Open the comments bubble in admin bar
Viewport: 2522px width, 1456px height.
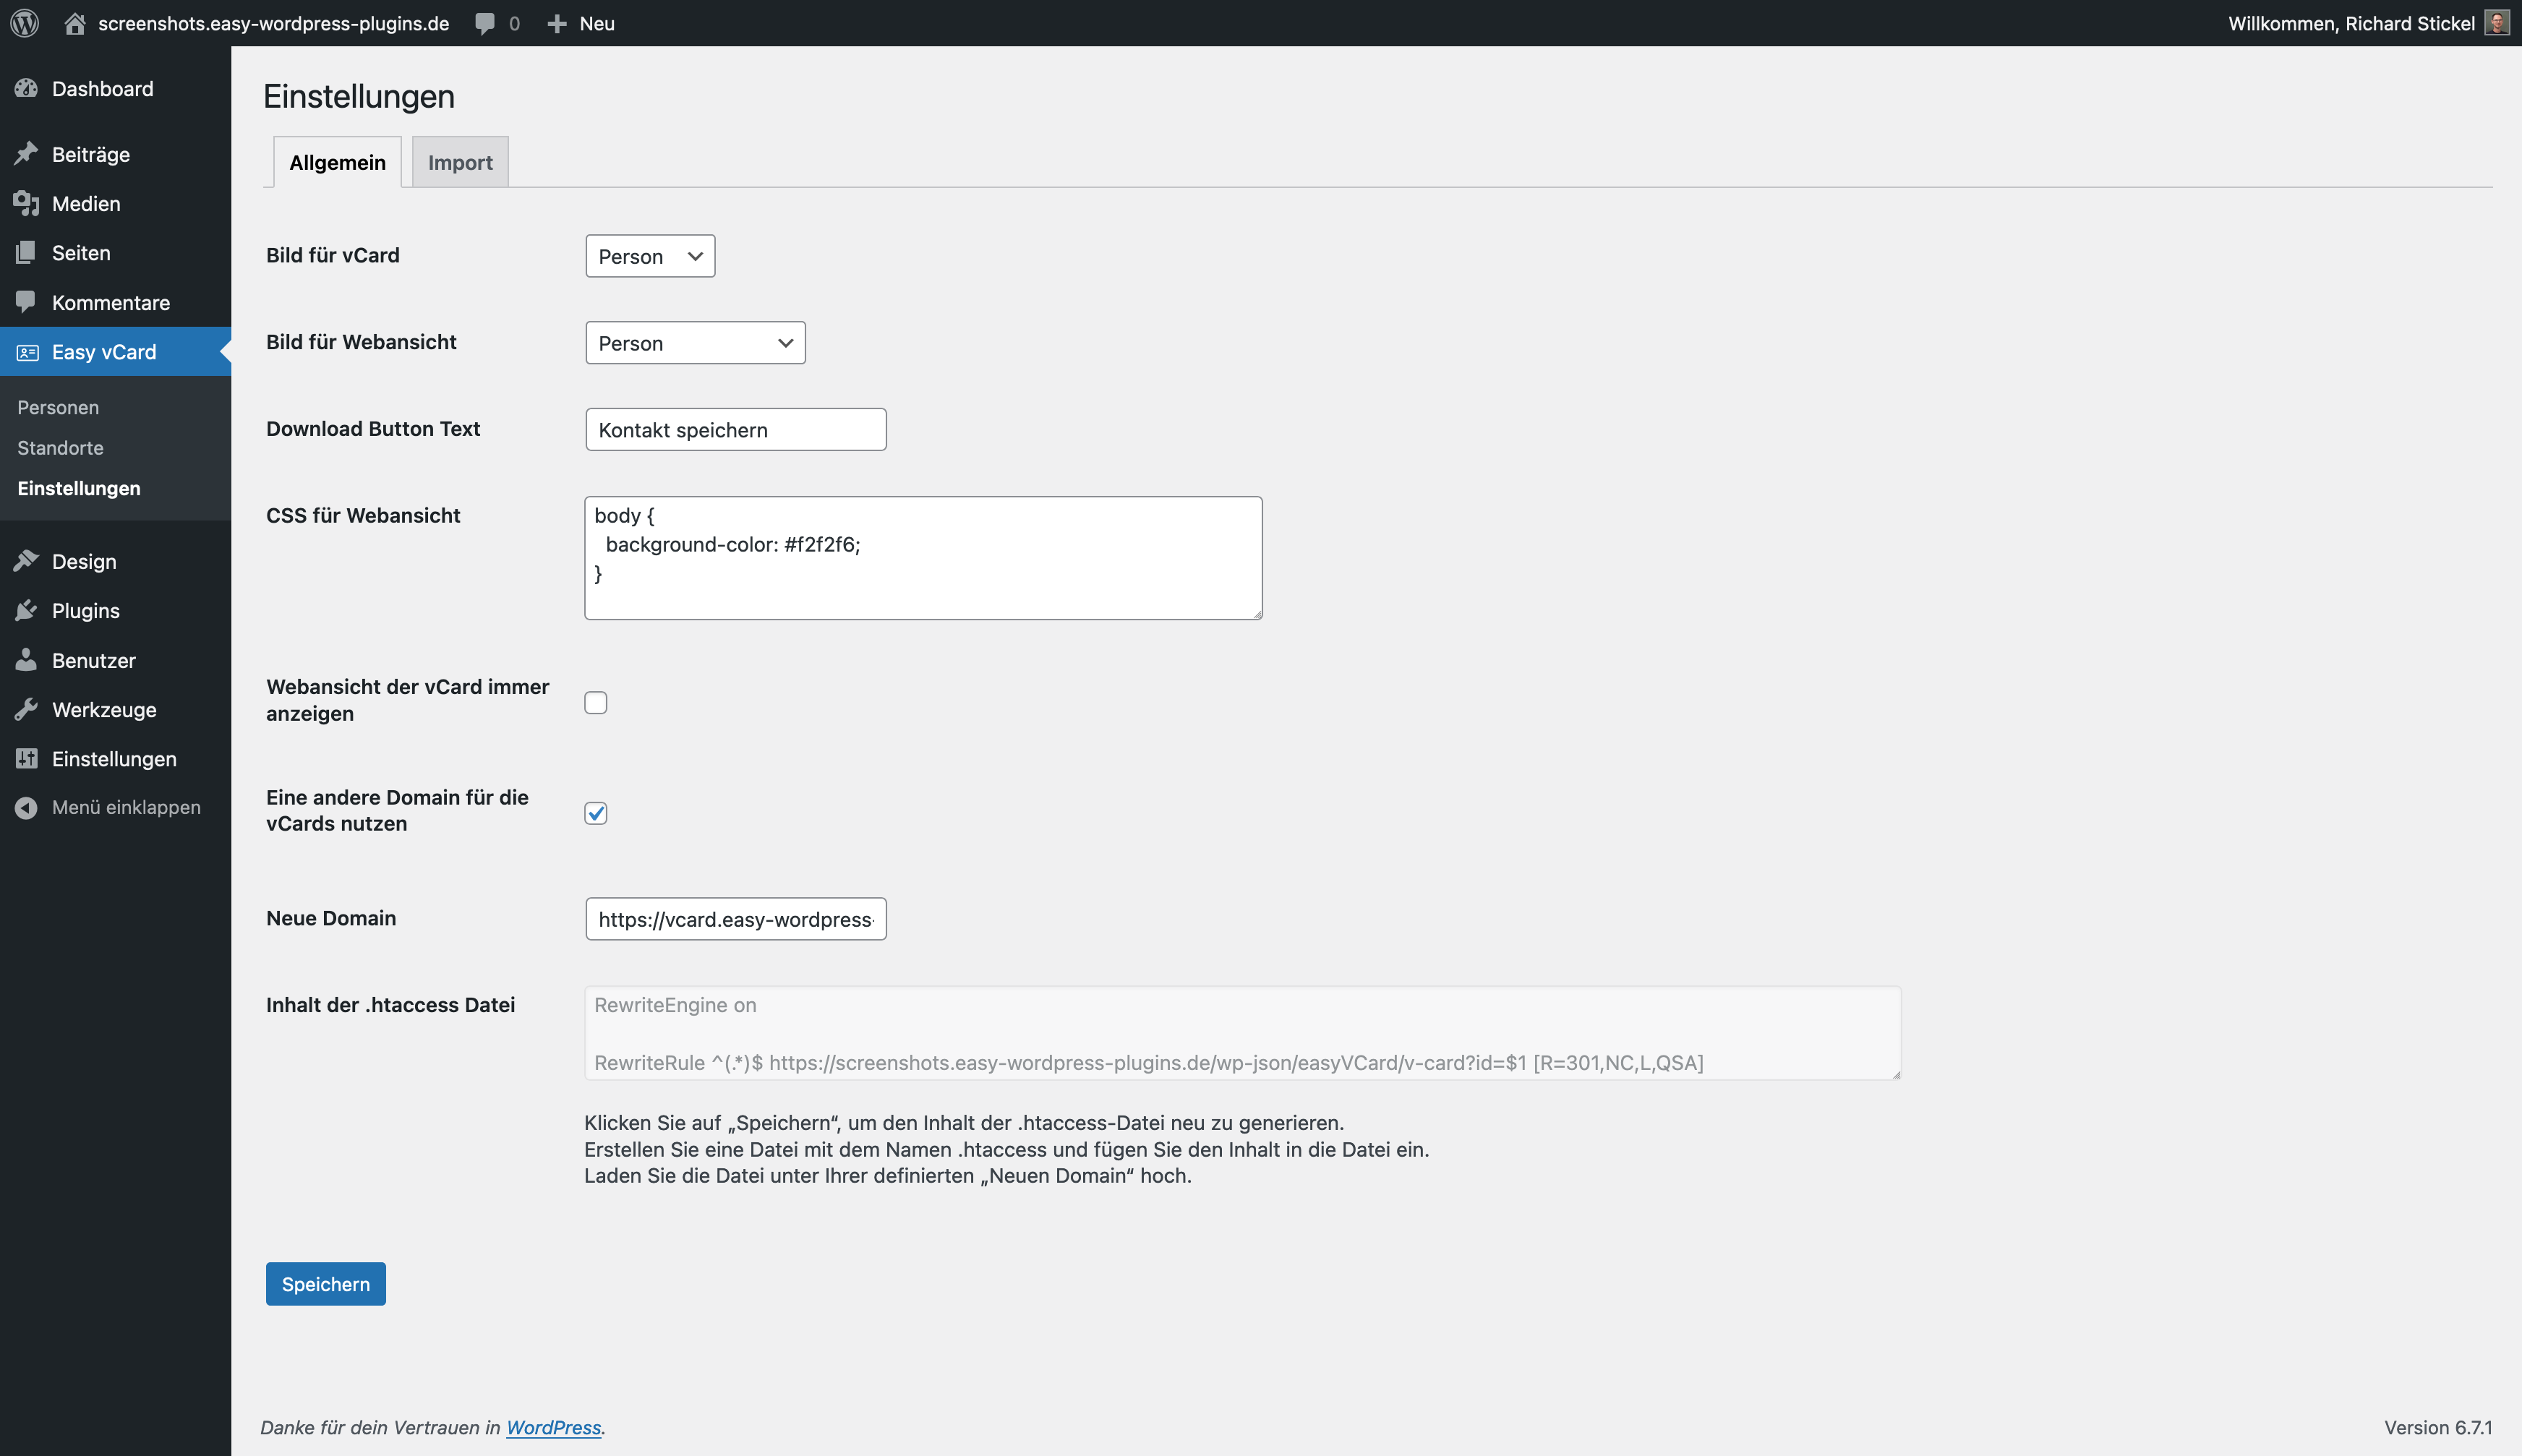(485, 24)
